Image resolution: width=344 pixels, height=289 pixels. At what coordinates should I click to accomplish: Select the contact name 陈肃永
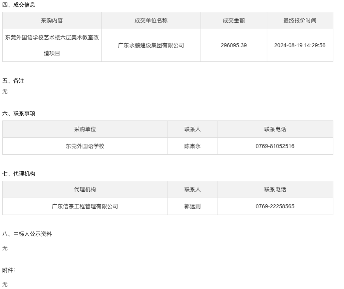[x=193, y=146]
